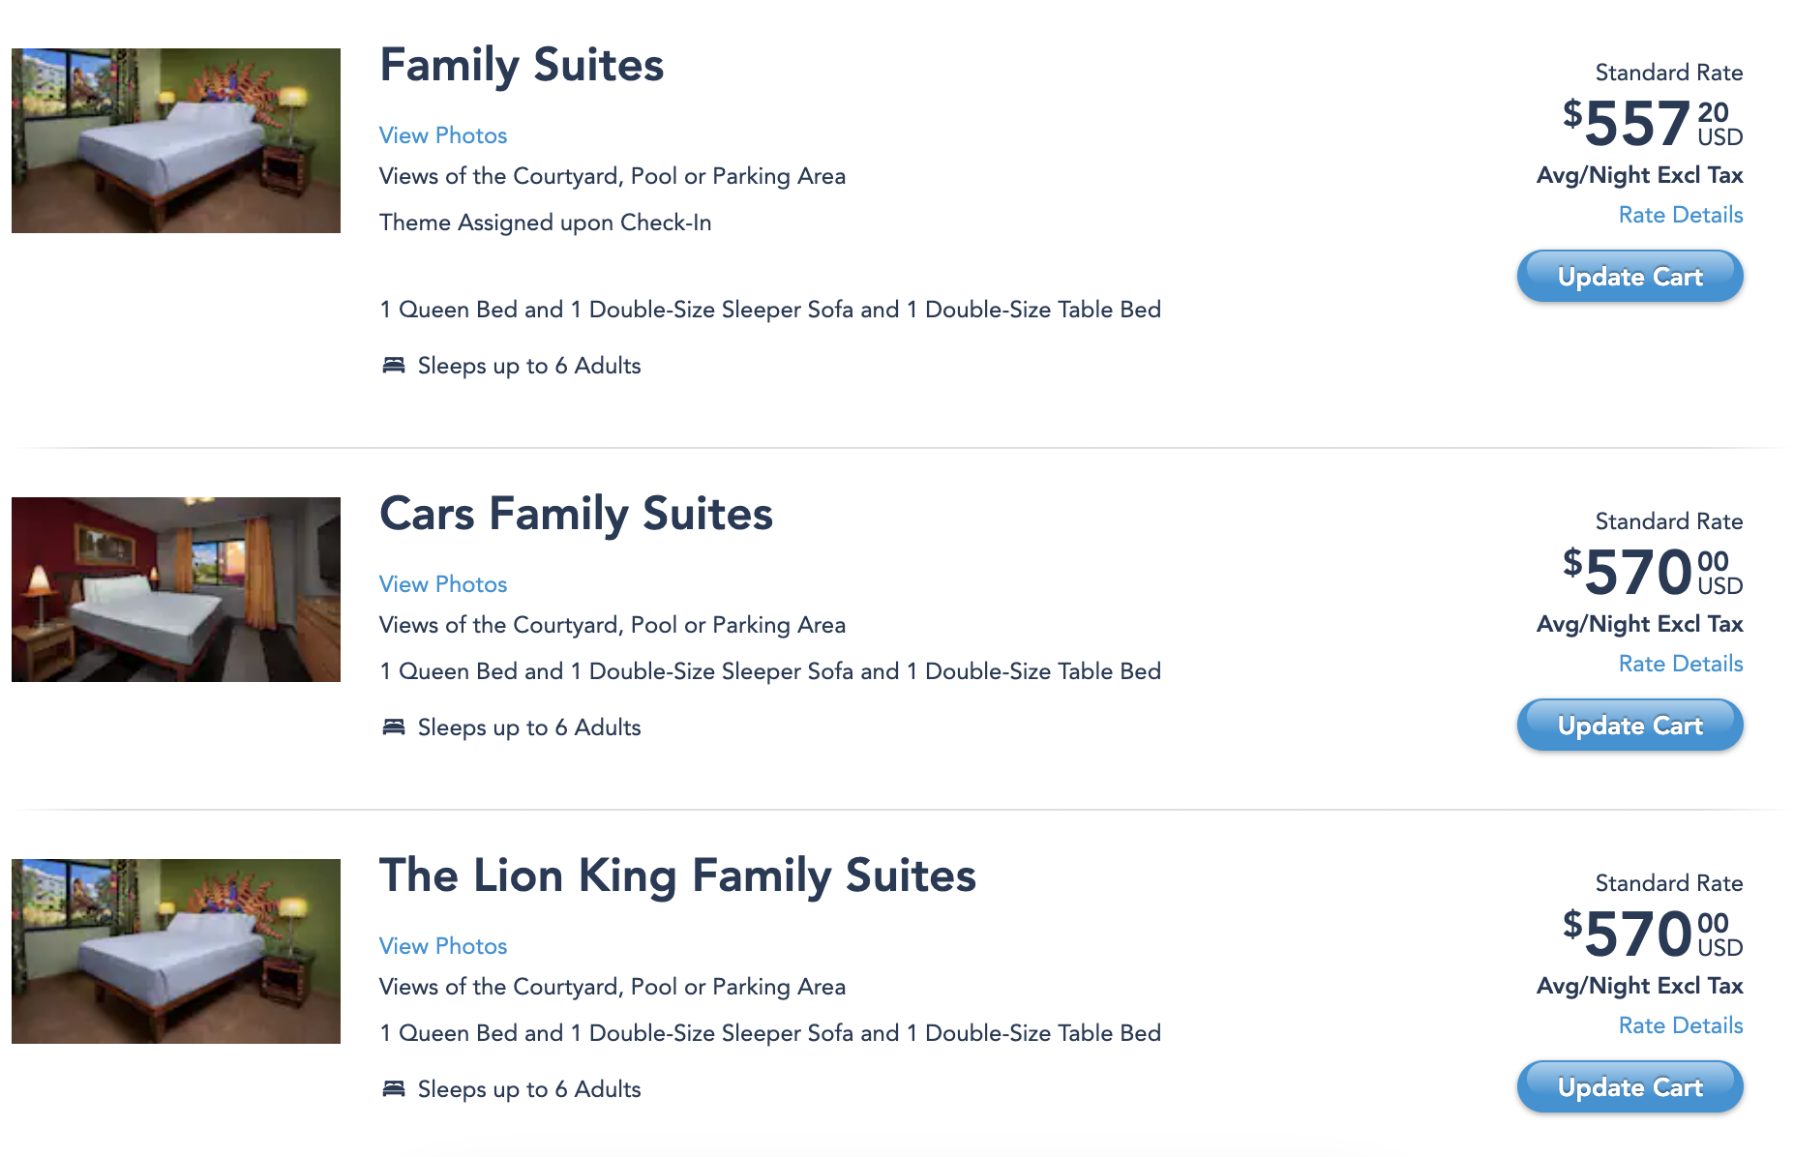Open The Lion King Suites room thumbnail
1794x1157 pixels.
(x=176, y=951)
